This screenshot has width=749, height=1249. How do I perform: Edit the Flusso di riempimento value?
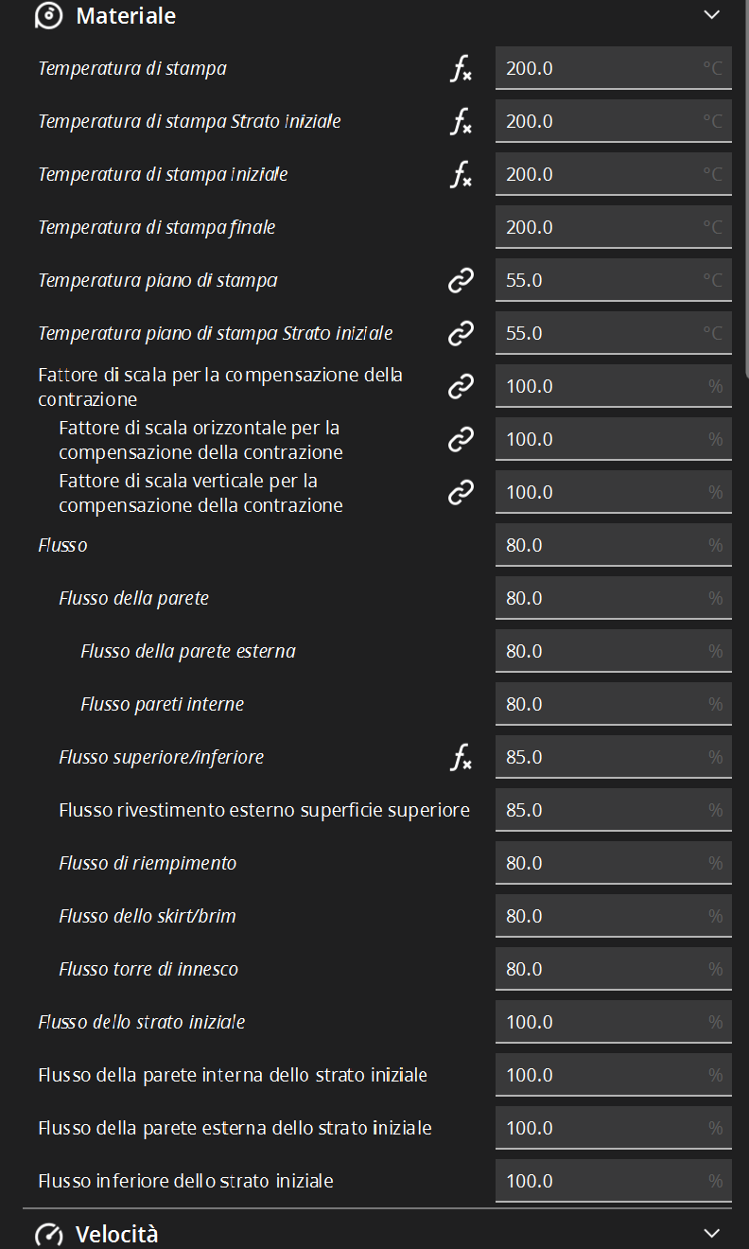(601, 864)
